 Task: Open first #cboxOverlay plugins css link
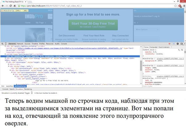click(170, 59)
